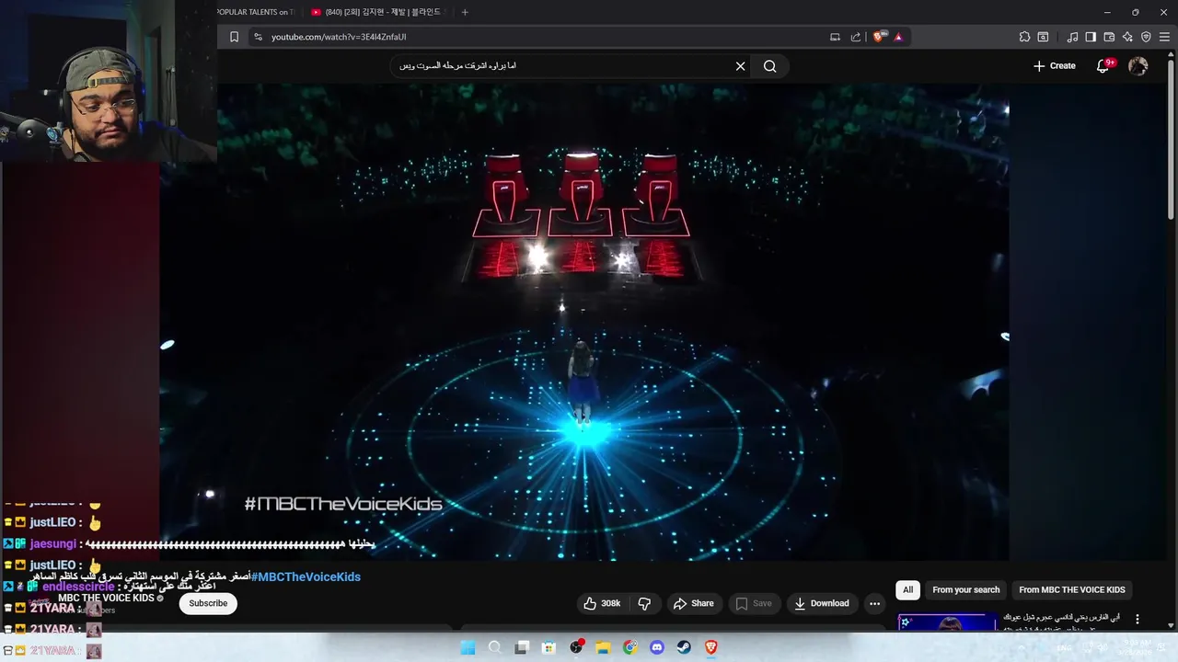The height and width of the screenshot is (662, 1178).
Task: Download the video
Action: click(x=822, y=603)
